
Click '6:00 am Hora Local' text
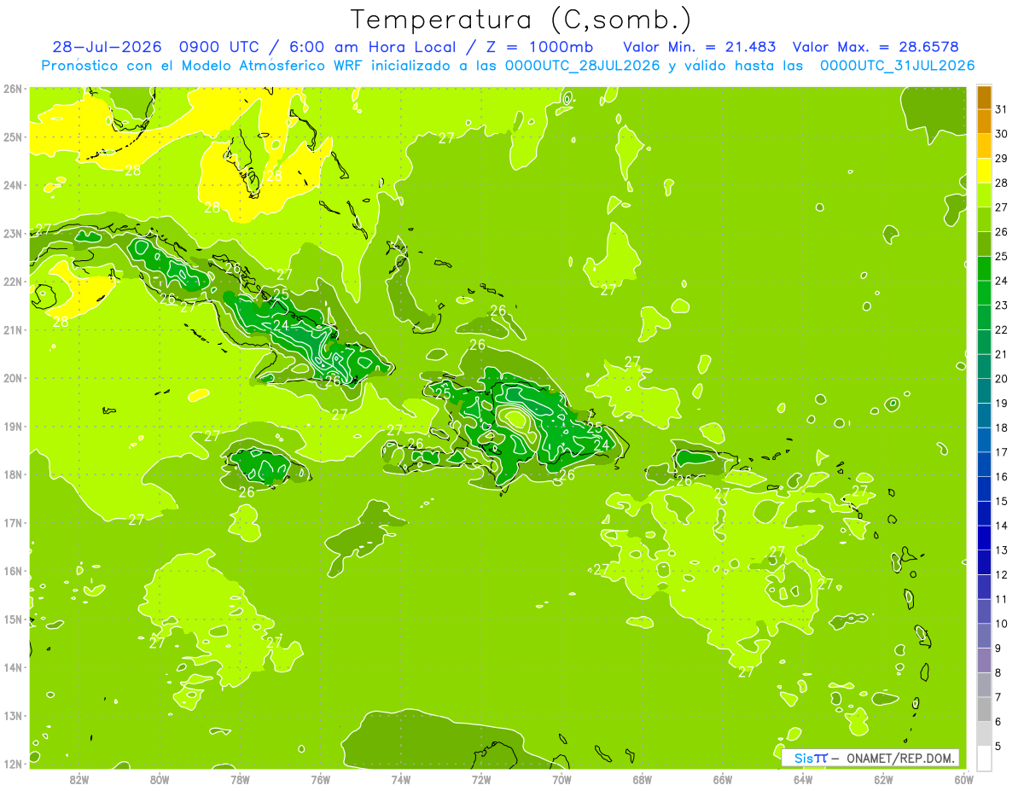[375, 47]
